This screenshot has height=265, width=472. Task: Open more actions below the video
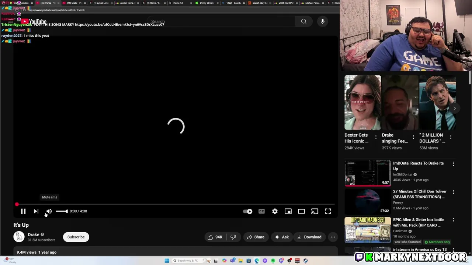pos(333,237)
